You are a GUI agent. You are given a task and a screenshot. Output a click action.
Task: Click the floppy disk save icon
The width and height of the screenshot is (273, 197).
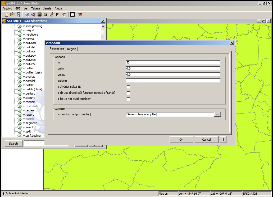pyautogui.click(x=19, y=14)
